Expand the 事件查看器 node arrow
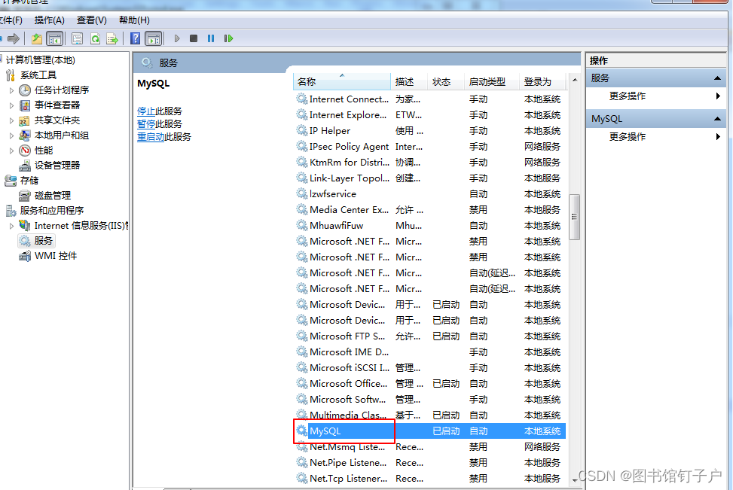The height and width of the screenshot is (490, 733). click(x=12, y=105)
